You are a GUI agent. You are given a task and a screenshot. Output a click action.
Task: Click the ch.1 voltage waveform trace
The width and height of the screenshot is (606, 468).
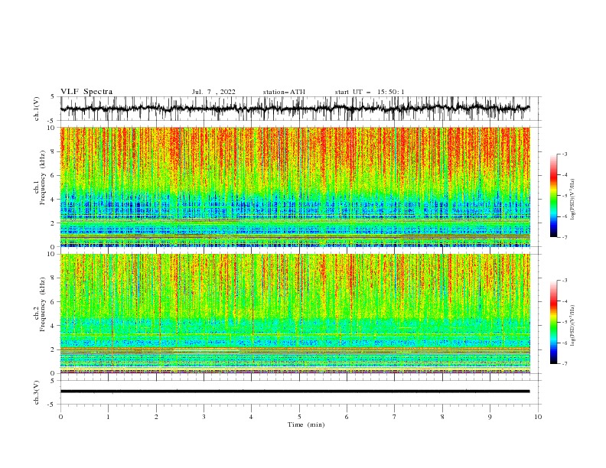pos(295,109)
